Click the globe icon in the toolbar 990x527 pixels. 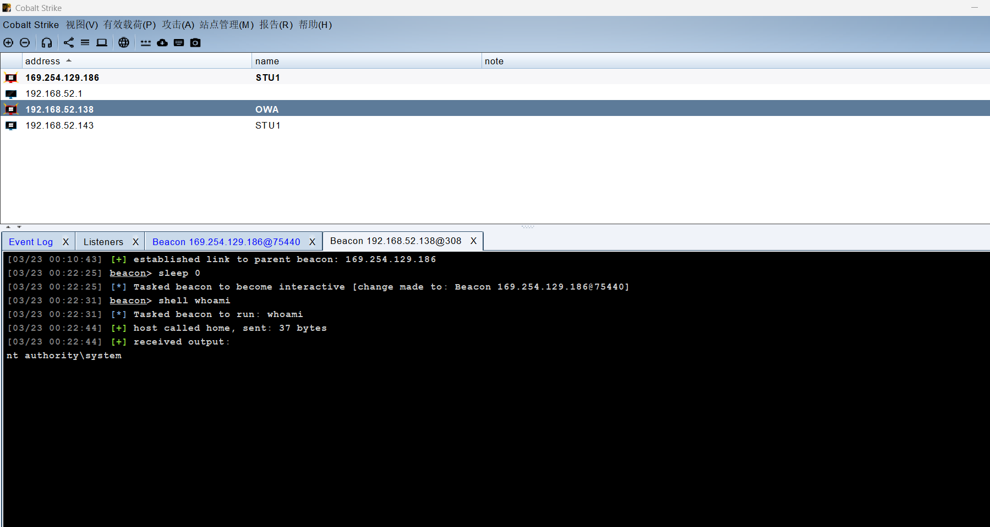[124, 43]
